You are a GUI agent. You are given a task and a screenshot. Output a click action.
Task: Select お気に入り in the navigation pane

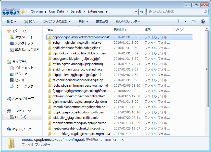pos(17,31)
